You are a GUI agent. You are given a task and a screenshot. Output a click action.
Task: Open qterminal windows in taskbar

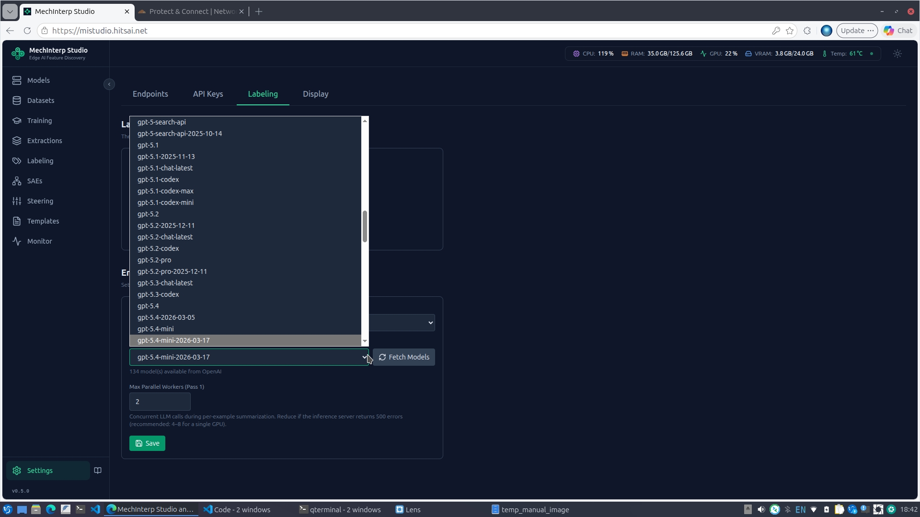pos(340,509)
